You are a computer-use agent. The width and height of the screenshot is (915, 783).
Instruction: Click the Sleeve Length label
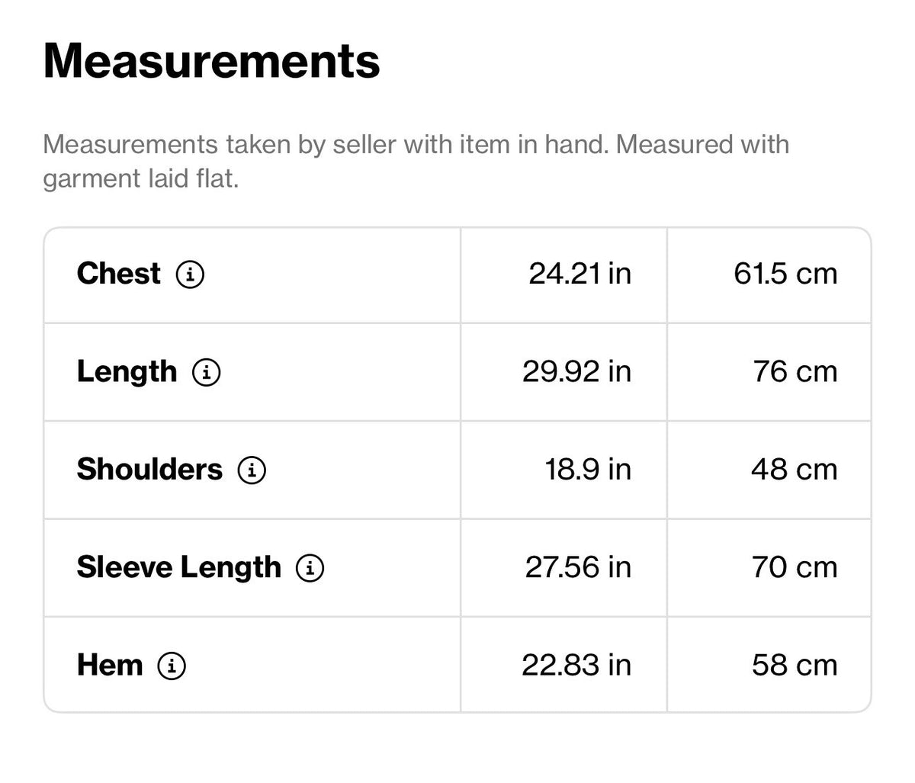[179, 568]
